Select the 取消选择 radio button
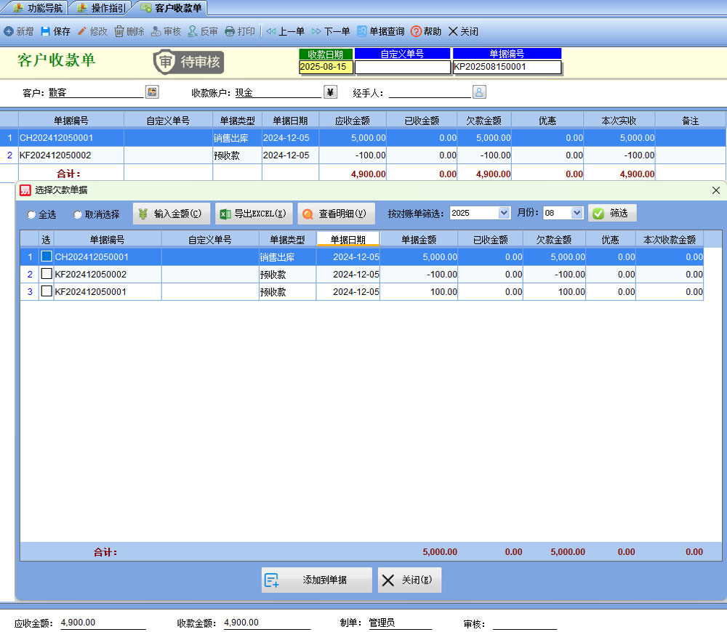This screenshot has height=632, width=727. (78, 215)
